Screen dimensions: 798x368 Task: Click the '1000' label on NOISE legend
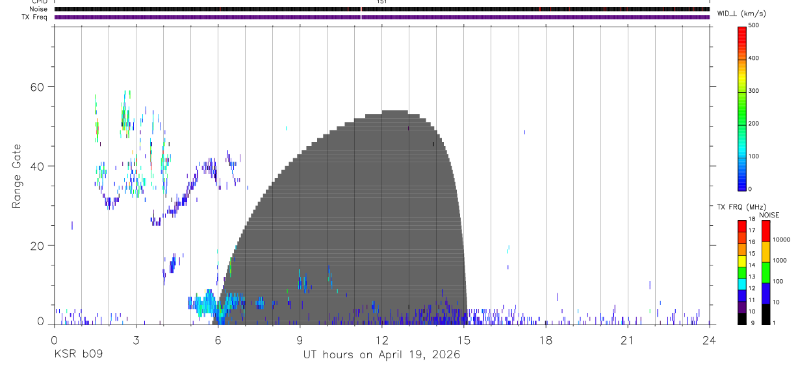[x=779, y=260]
